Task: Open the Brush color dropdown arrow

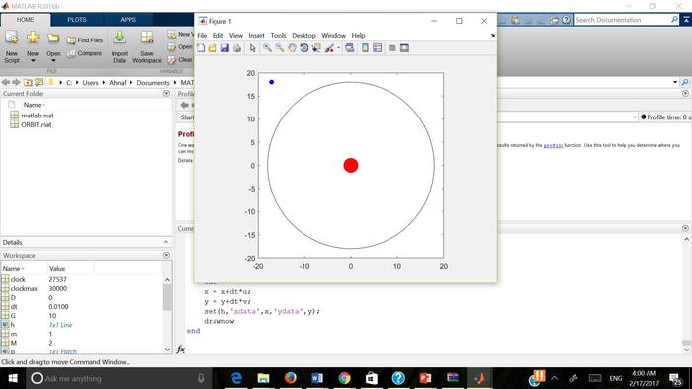Action: tap(338, 48)
